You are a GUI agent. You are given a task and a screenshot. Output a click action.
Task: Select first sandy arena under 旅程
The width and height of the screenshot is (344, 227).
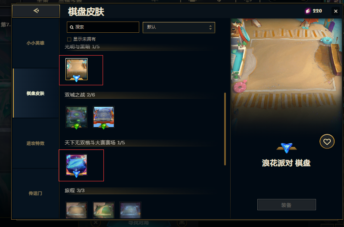[x=77, y=210]
